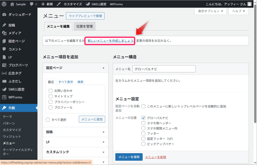Check the サイトマップ page checkbox

[50, 96]
